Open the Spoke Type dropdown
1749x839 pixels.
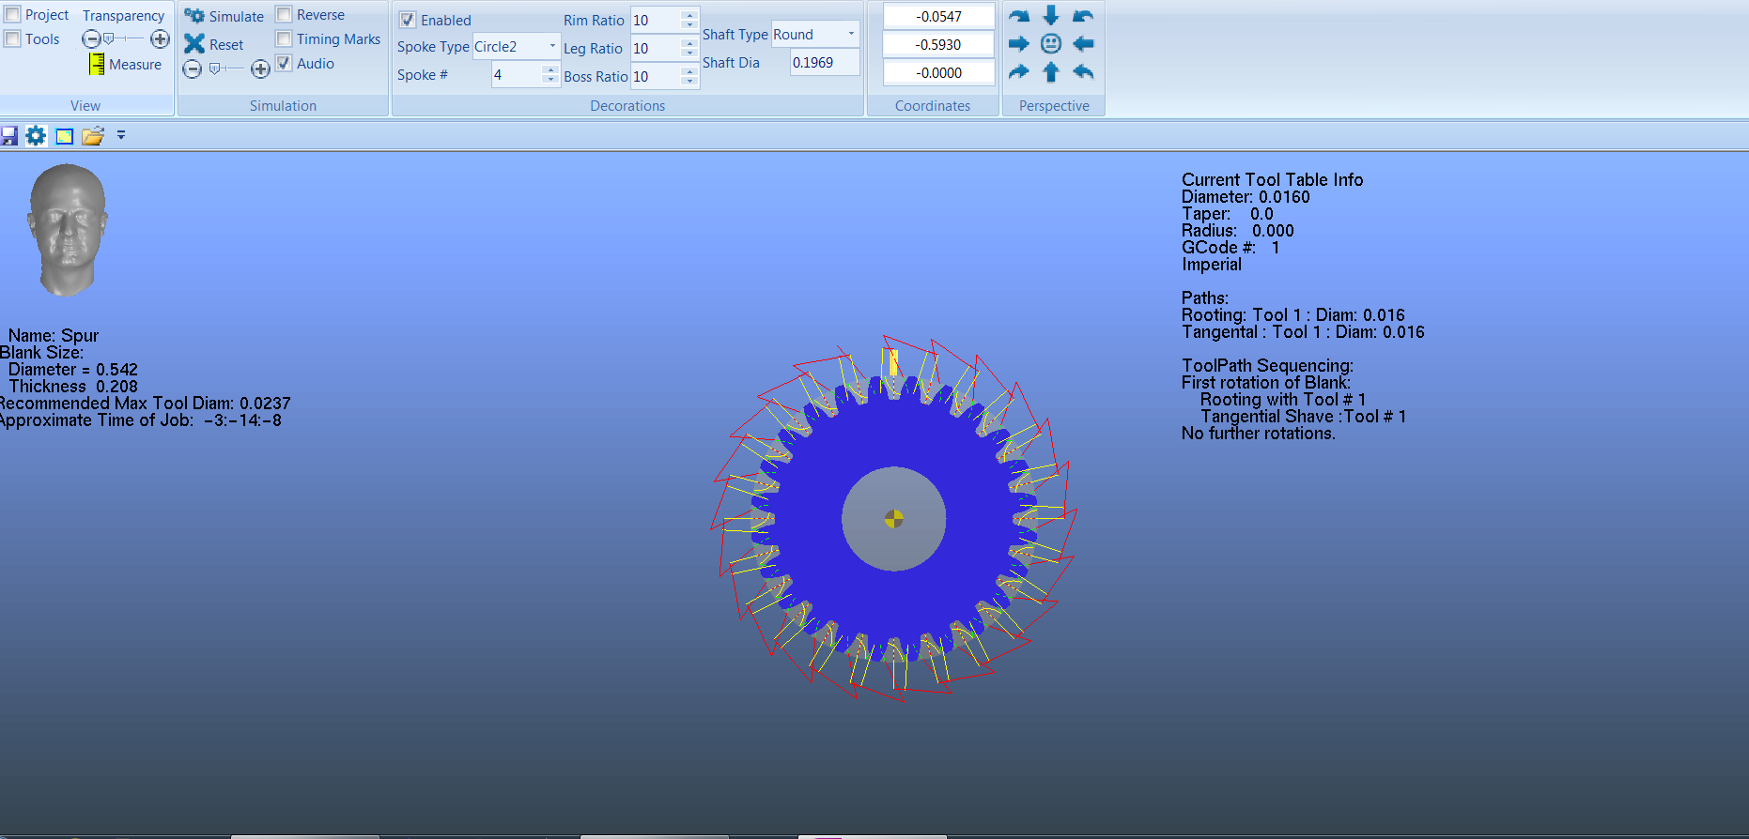click(551, 47)
